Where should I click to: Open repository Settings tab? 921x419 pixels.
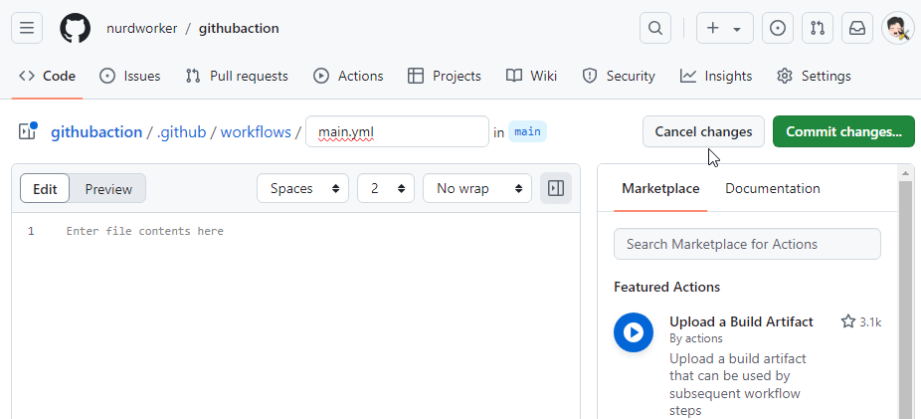coord(814,76)
